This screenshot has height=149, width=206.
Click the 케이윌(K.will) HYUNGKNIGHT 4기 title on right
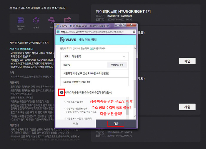(x=123, y=11)
